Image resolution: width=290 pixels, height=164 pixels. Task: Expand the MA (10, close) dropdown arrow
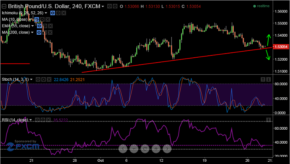[x=30, y=19]
